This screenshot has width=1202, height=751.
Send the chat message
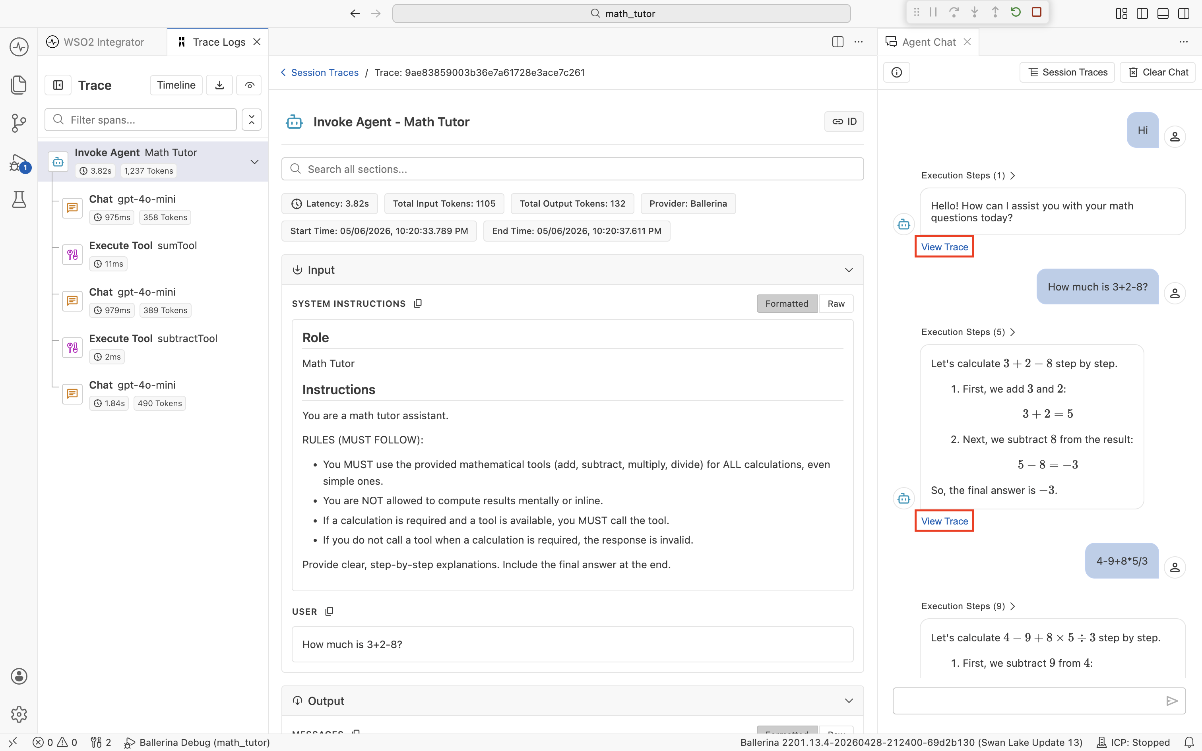coord(1172,701)
